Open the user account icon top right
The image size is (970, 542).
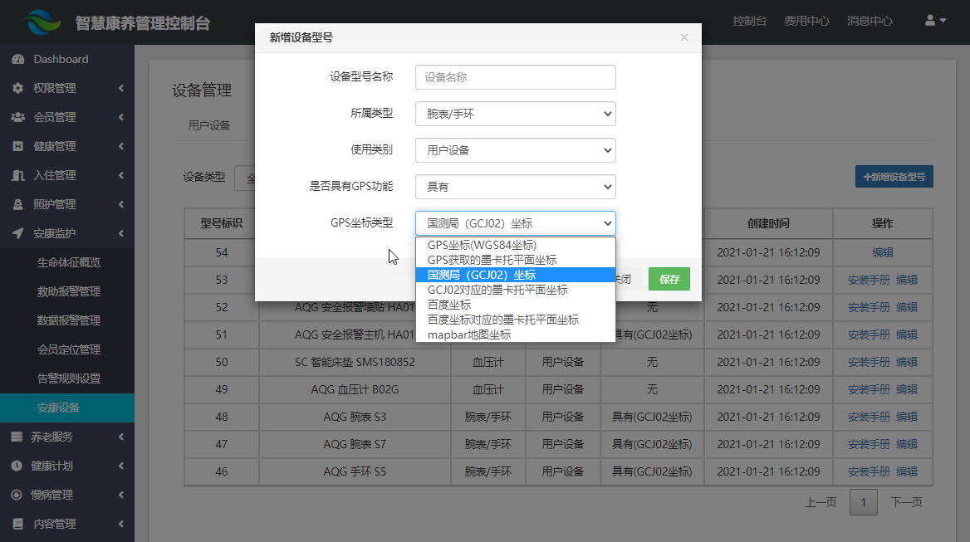932,20
